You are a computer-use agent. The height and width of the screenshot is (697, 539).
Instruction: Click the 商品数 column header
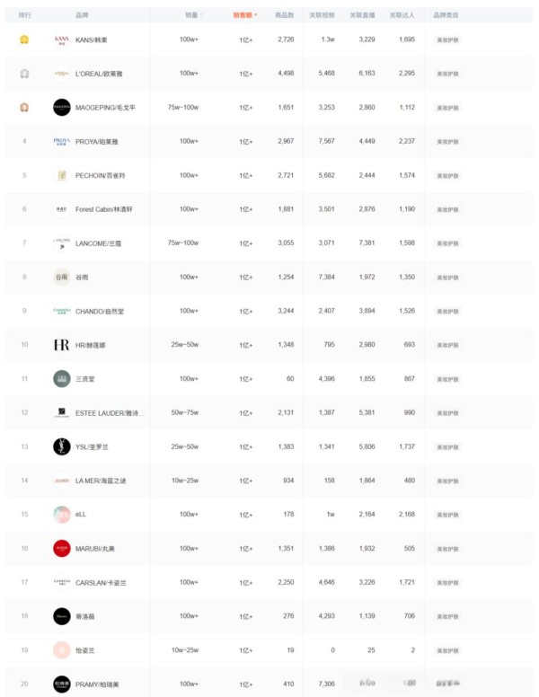[284, 15]
